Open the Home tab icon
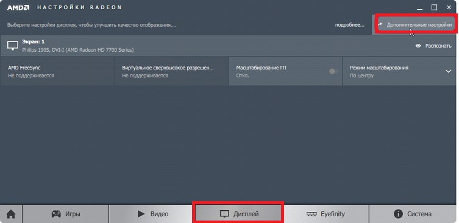459x223 pixels. coord(11,214)
